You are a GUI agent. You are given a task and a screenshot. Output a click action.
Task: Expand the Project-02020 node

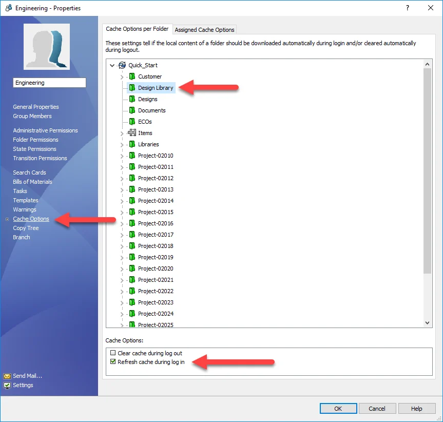[122, 269]
